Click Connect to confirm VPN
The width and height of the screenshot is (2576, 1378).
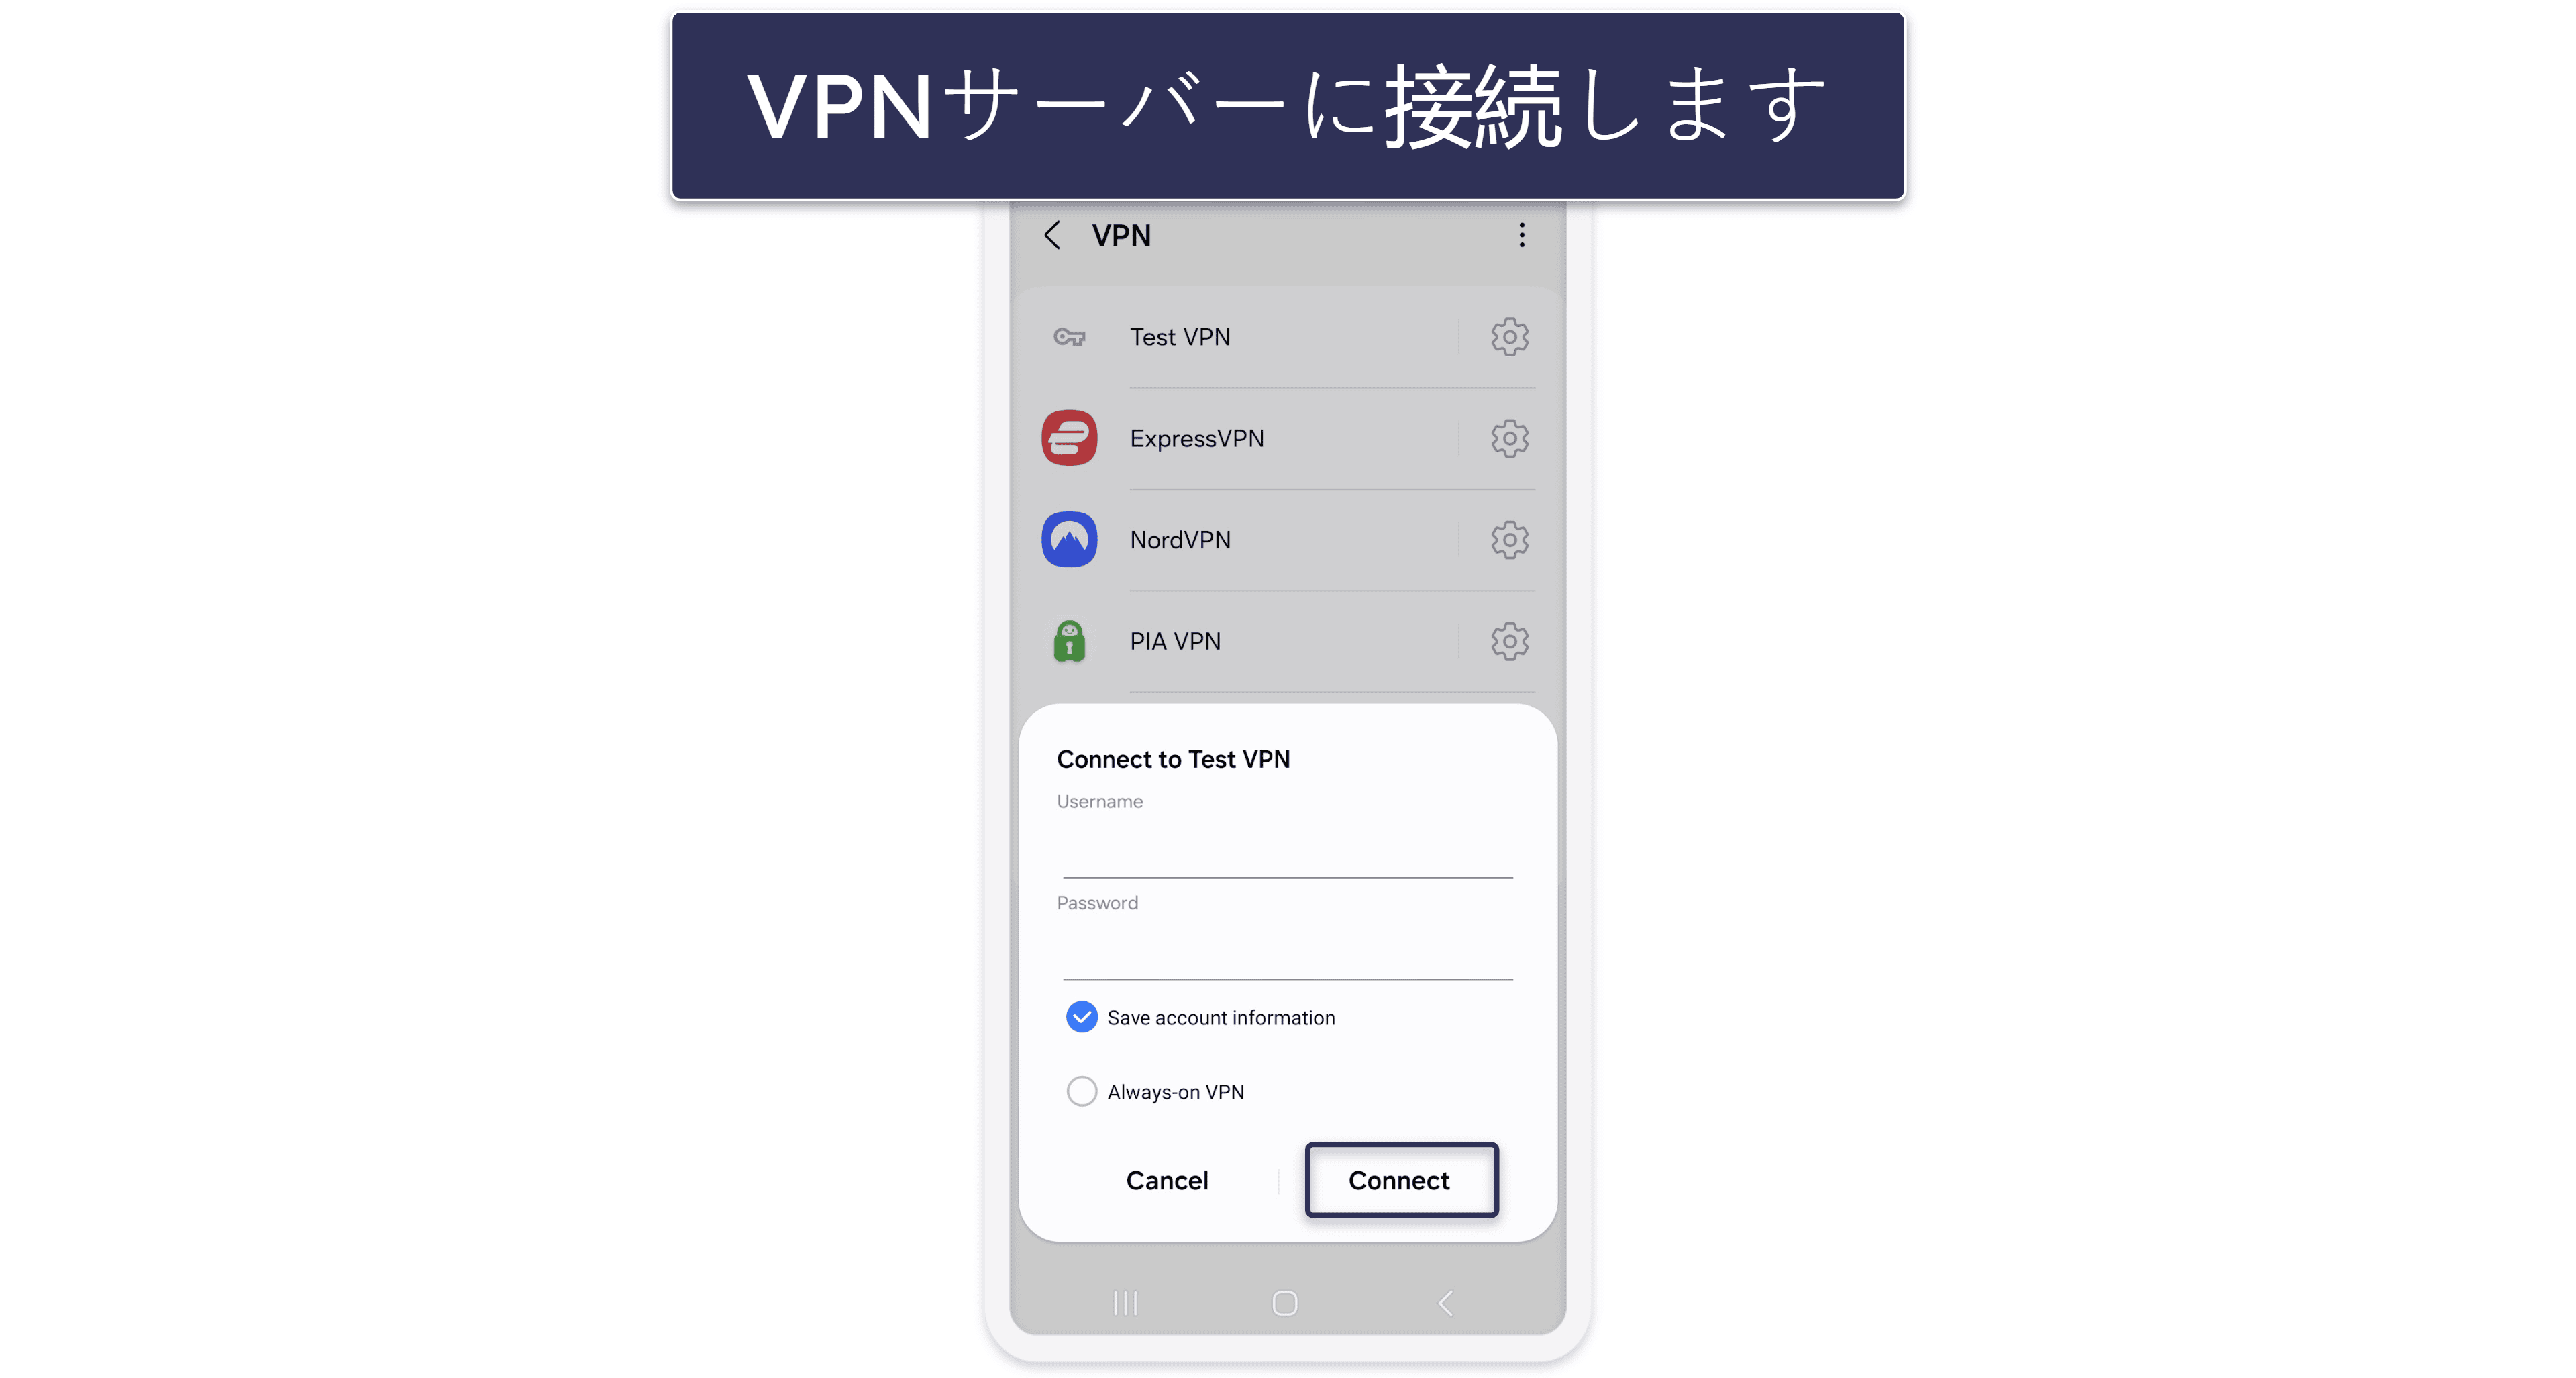click(x=1397, y=1179)
